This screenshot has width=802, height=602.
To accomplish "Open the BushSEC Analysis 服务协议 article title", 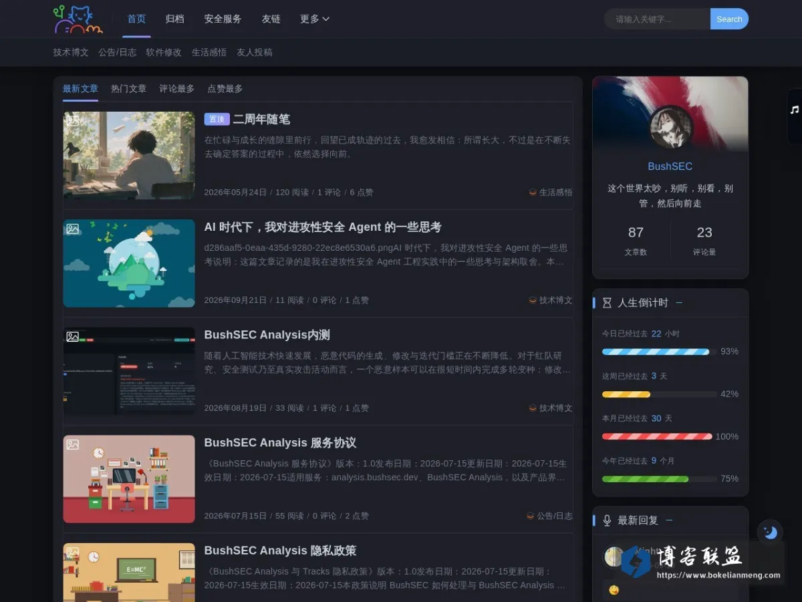I will coord(280,443).
